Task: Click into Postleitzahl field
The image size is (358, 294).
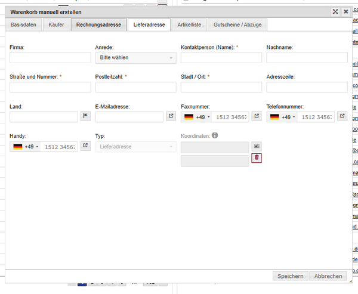Action: 136,87
